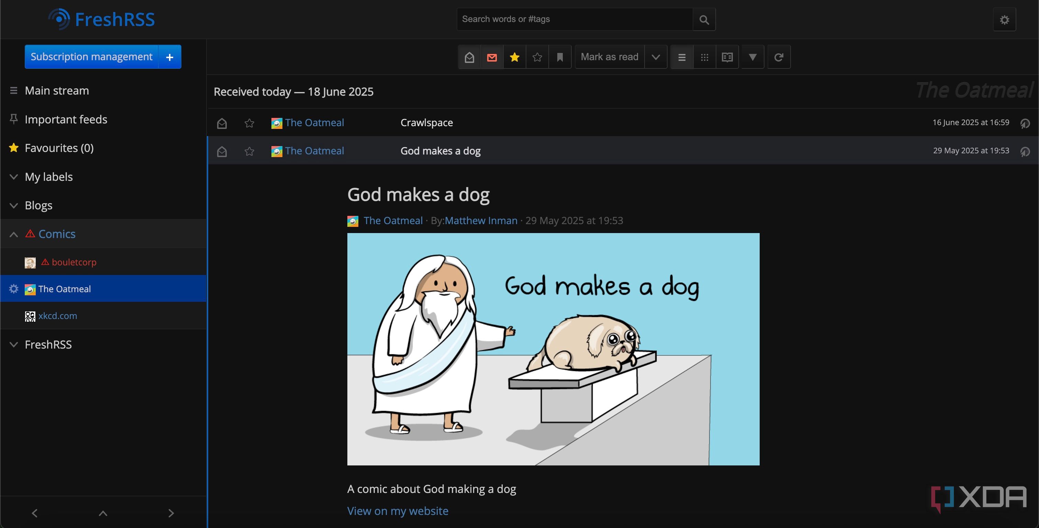Open Main stream in sidebar

pyautogui.click(x=57, y=90)
